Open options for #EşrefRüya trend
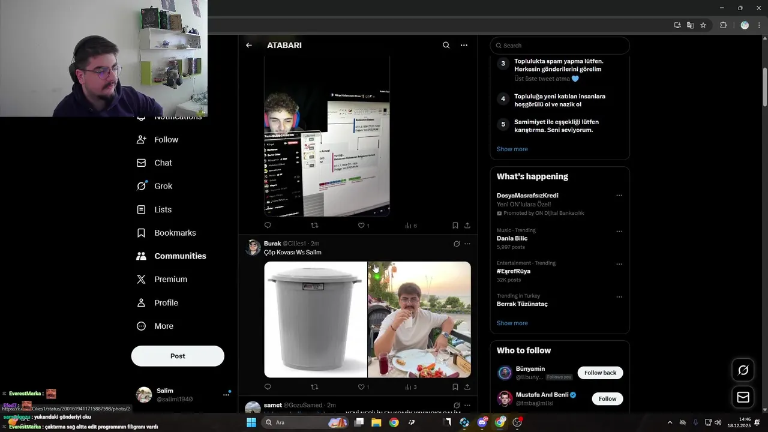 pyautogui.click(x=619, y=264)
